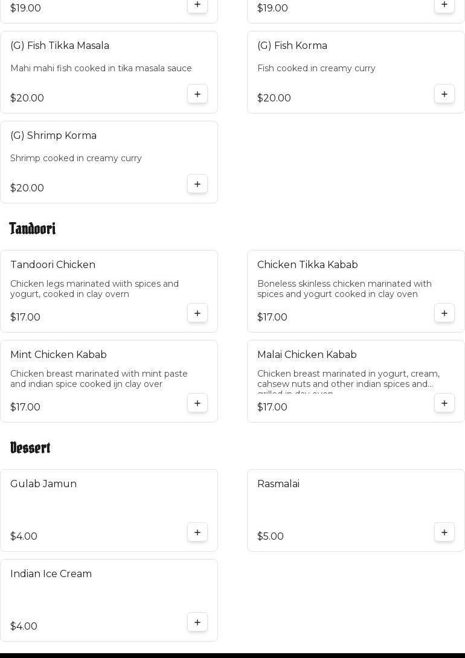This screenshot has width=465, height=658.
Task: Add Indian Ice Cream to order
Action: tap(197, 622)
